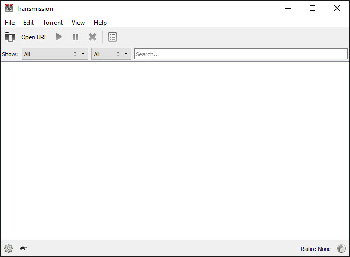Start torrent with the play icon
The width and height of the screenshot is (350, 257).
pyautogui.click(x=59, y=37)
